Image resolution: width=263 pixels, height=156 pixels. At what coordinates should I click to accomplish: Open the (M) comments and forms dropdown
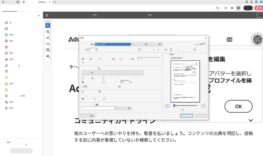point(115,108)
